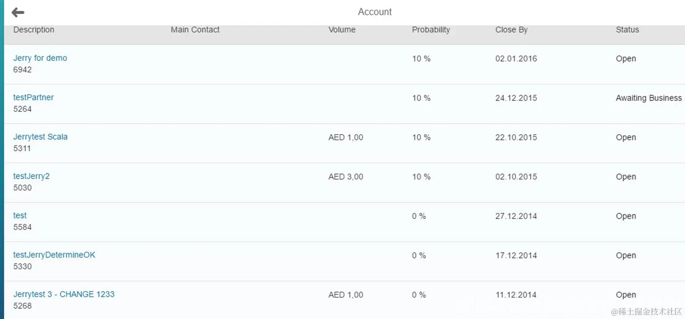Select the Awaiting Business status cell
The width and height of the screenshot is (685, 319).
tap(649, 98)
